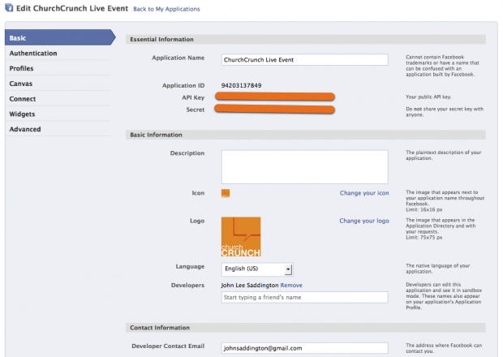Click the Essential Information section header

[x=306, y=39]
